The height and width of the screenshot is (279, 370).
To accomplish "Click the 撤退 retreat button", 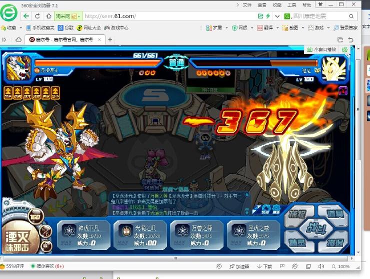I will pyautogui.click(x=334, y=243).
